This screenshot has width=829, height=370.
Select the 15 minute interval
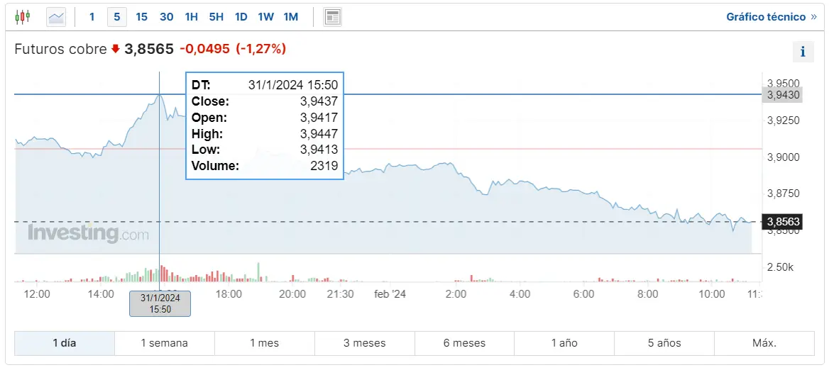pyautogui.click(x=141, y=16)
